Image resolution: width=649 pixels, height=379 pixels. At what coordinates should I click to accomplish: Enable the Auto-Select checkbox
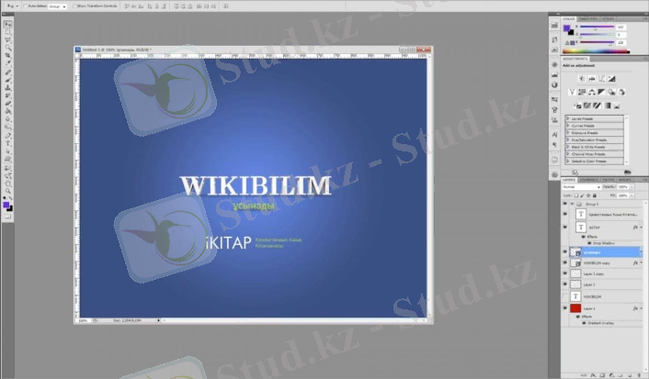(25, 6)
